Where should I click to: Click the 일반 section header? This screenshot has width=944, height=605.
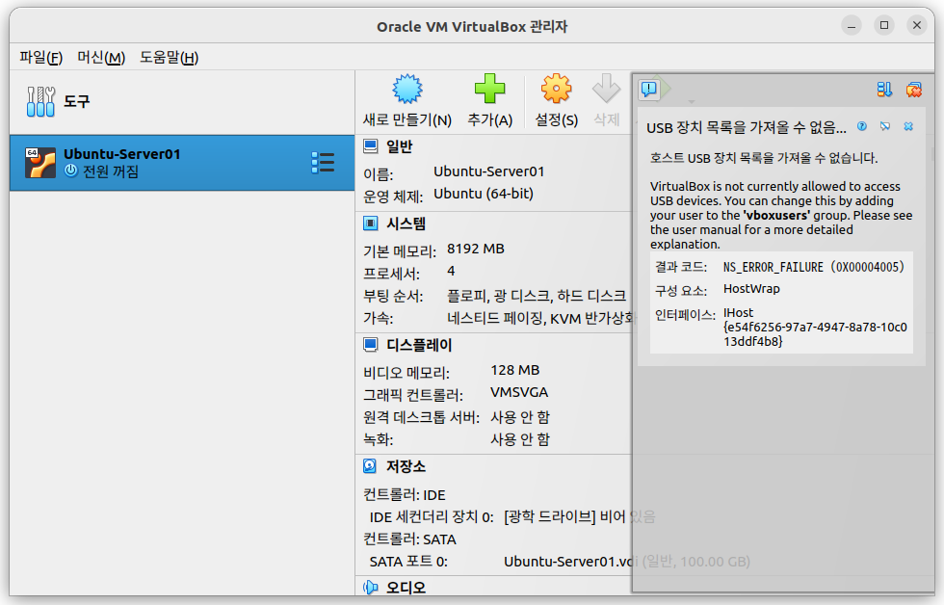pyautogui.click(x=399, y=146)
